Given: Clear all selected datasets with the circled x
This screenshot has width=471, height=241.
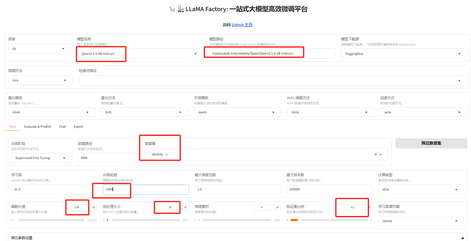Looking at the screenshot, I should tap(376, 154).
